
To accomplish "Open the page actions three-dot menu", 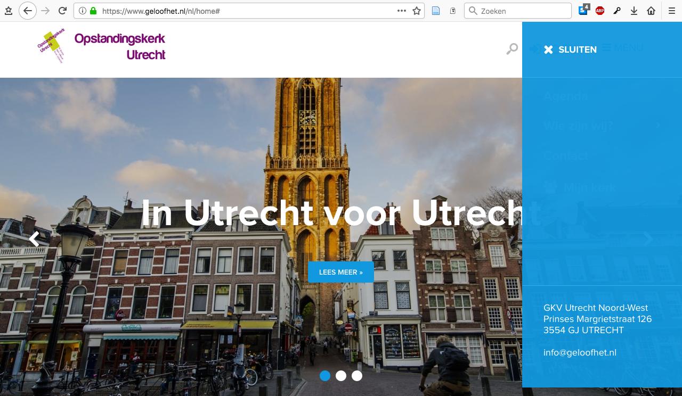I will (x=402, y=11).
